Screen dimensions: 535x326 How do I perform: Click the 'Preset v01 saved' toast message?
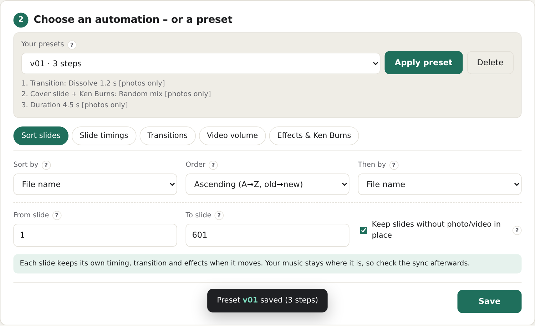(x=267, y=300)
